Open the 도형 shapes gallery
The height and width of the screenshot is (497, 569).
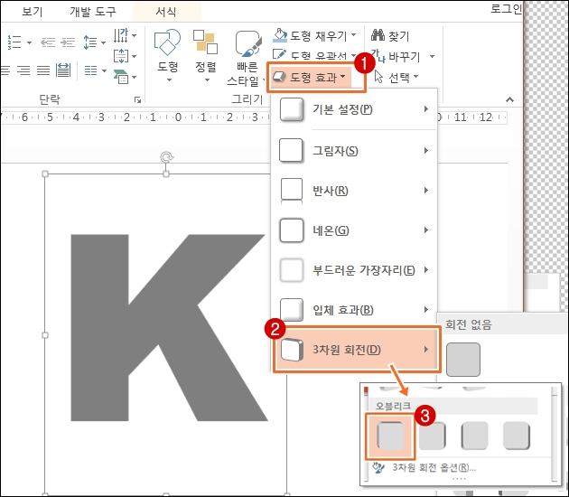(x=167, y=56)
